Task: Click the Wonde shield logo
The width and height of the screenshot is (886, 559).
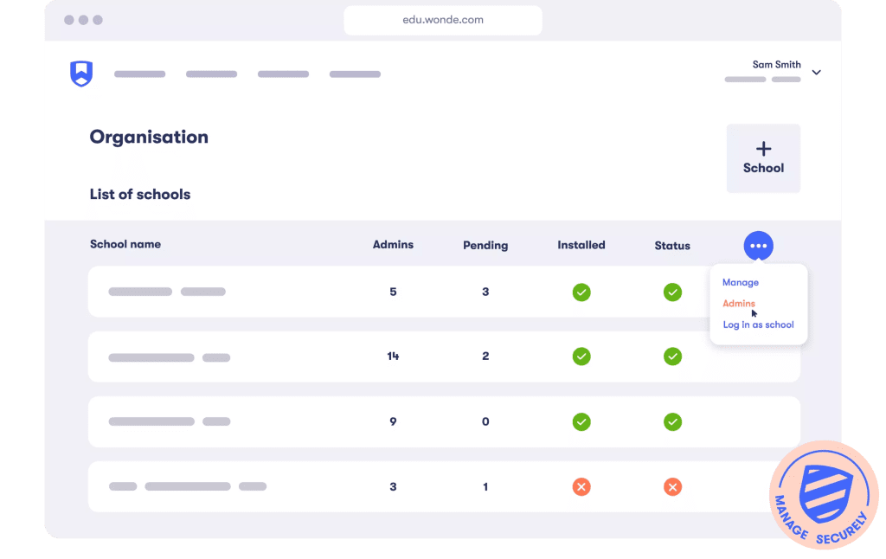Action: tap(81, 74)
